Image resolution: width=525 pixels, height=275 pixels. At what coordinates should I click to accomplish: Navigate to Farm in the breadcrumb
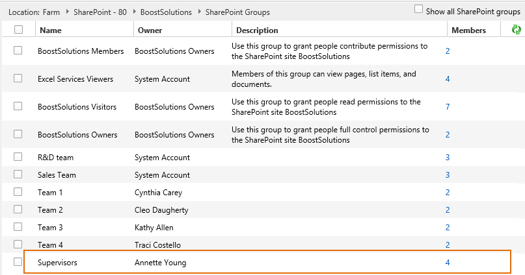[x=53, y=12]
